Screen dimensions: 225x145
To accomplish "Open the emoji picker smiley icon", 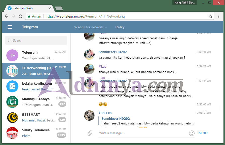I will [x=192, y=133].
